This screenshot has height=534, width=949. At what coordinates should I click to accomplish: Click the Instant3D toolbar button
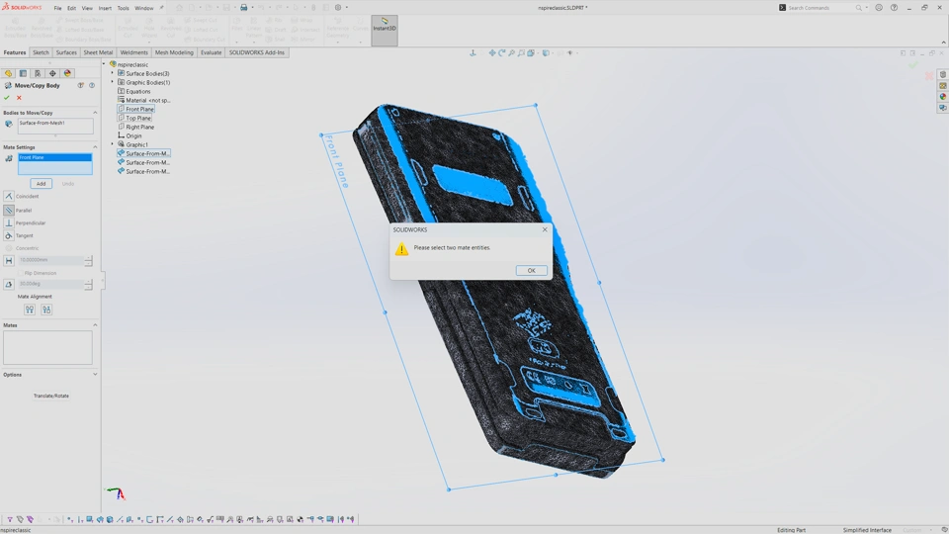385,31
